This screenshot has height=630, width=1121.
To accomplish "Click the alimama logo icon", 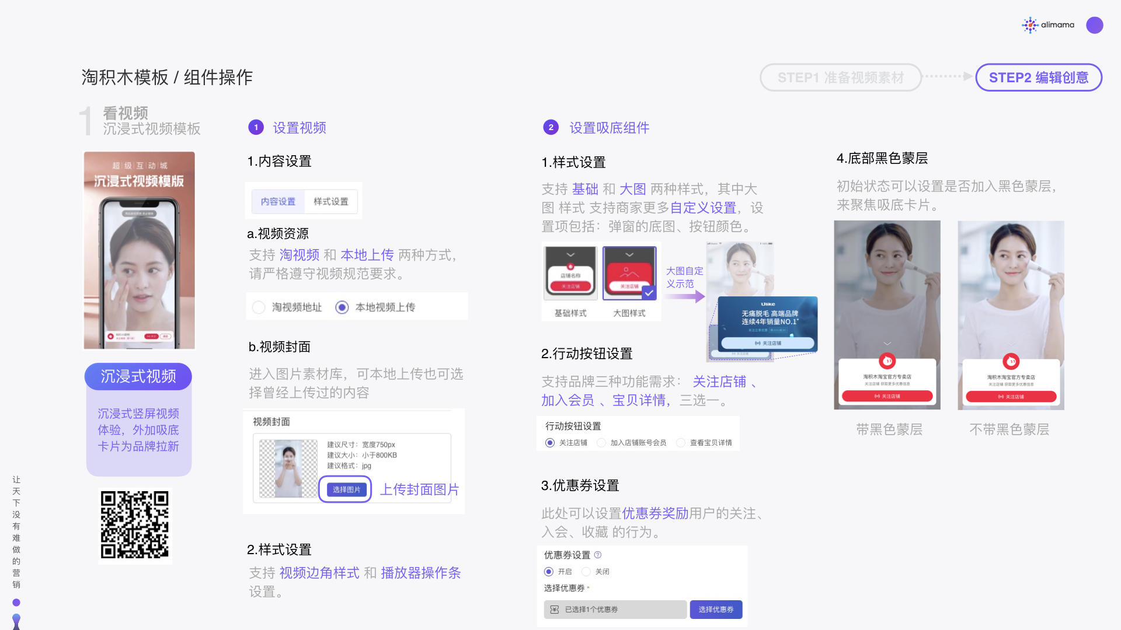I will [1030, 25].
